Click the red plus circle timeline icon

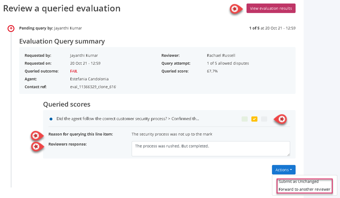coord(11,28)
